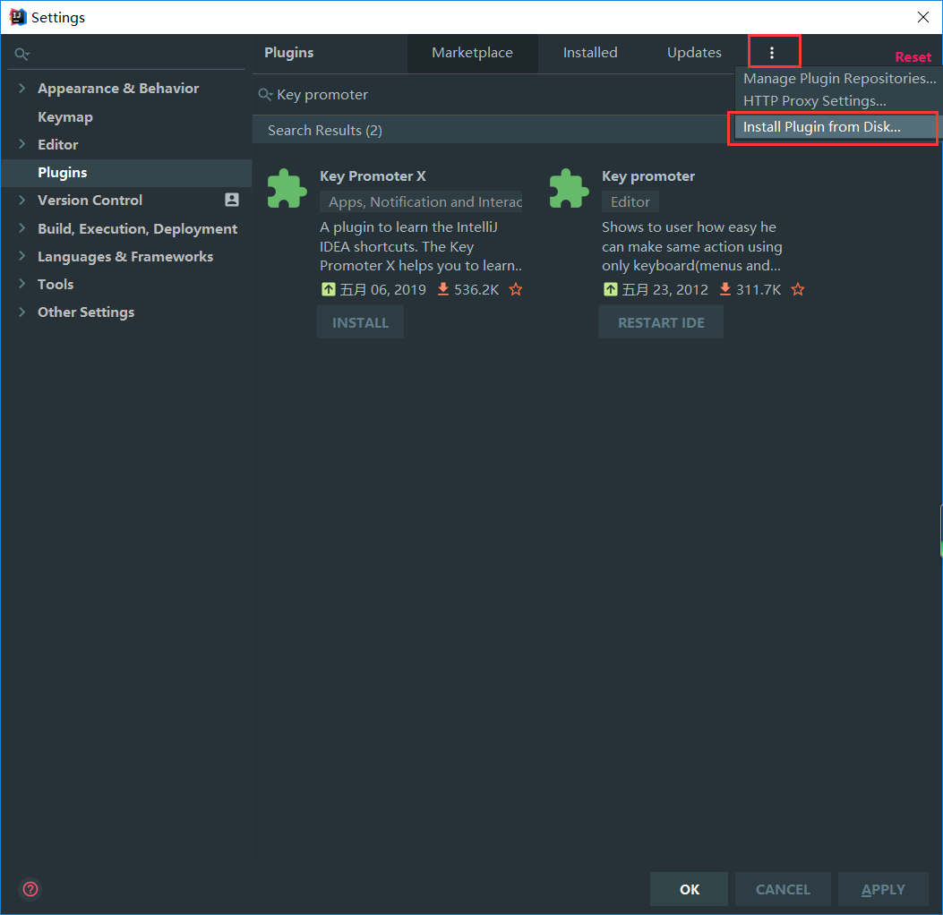Expand the Tools settings arrow
The image size is (943, 915).
[22, 283]
